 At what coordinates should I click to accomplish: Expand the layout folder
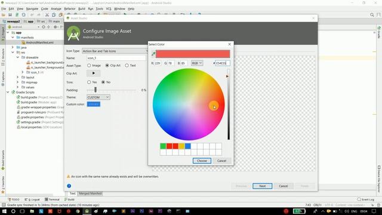[x=18, y=77]
